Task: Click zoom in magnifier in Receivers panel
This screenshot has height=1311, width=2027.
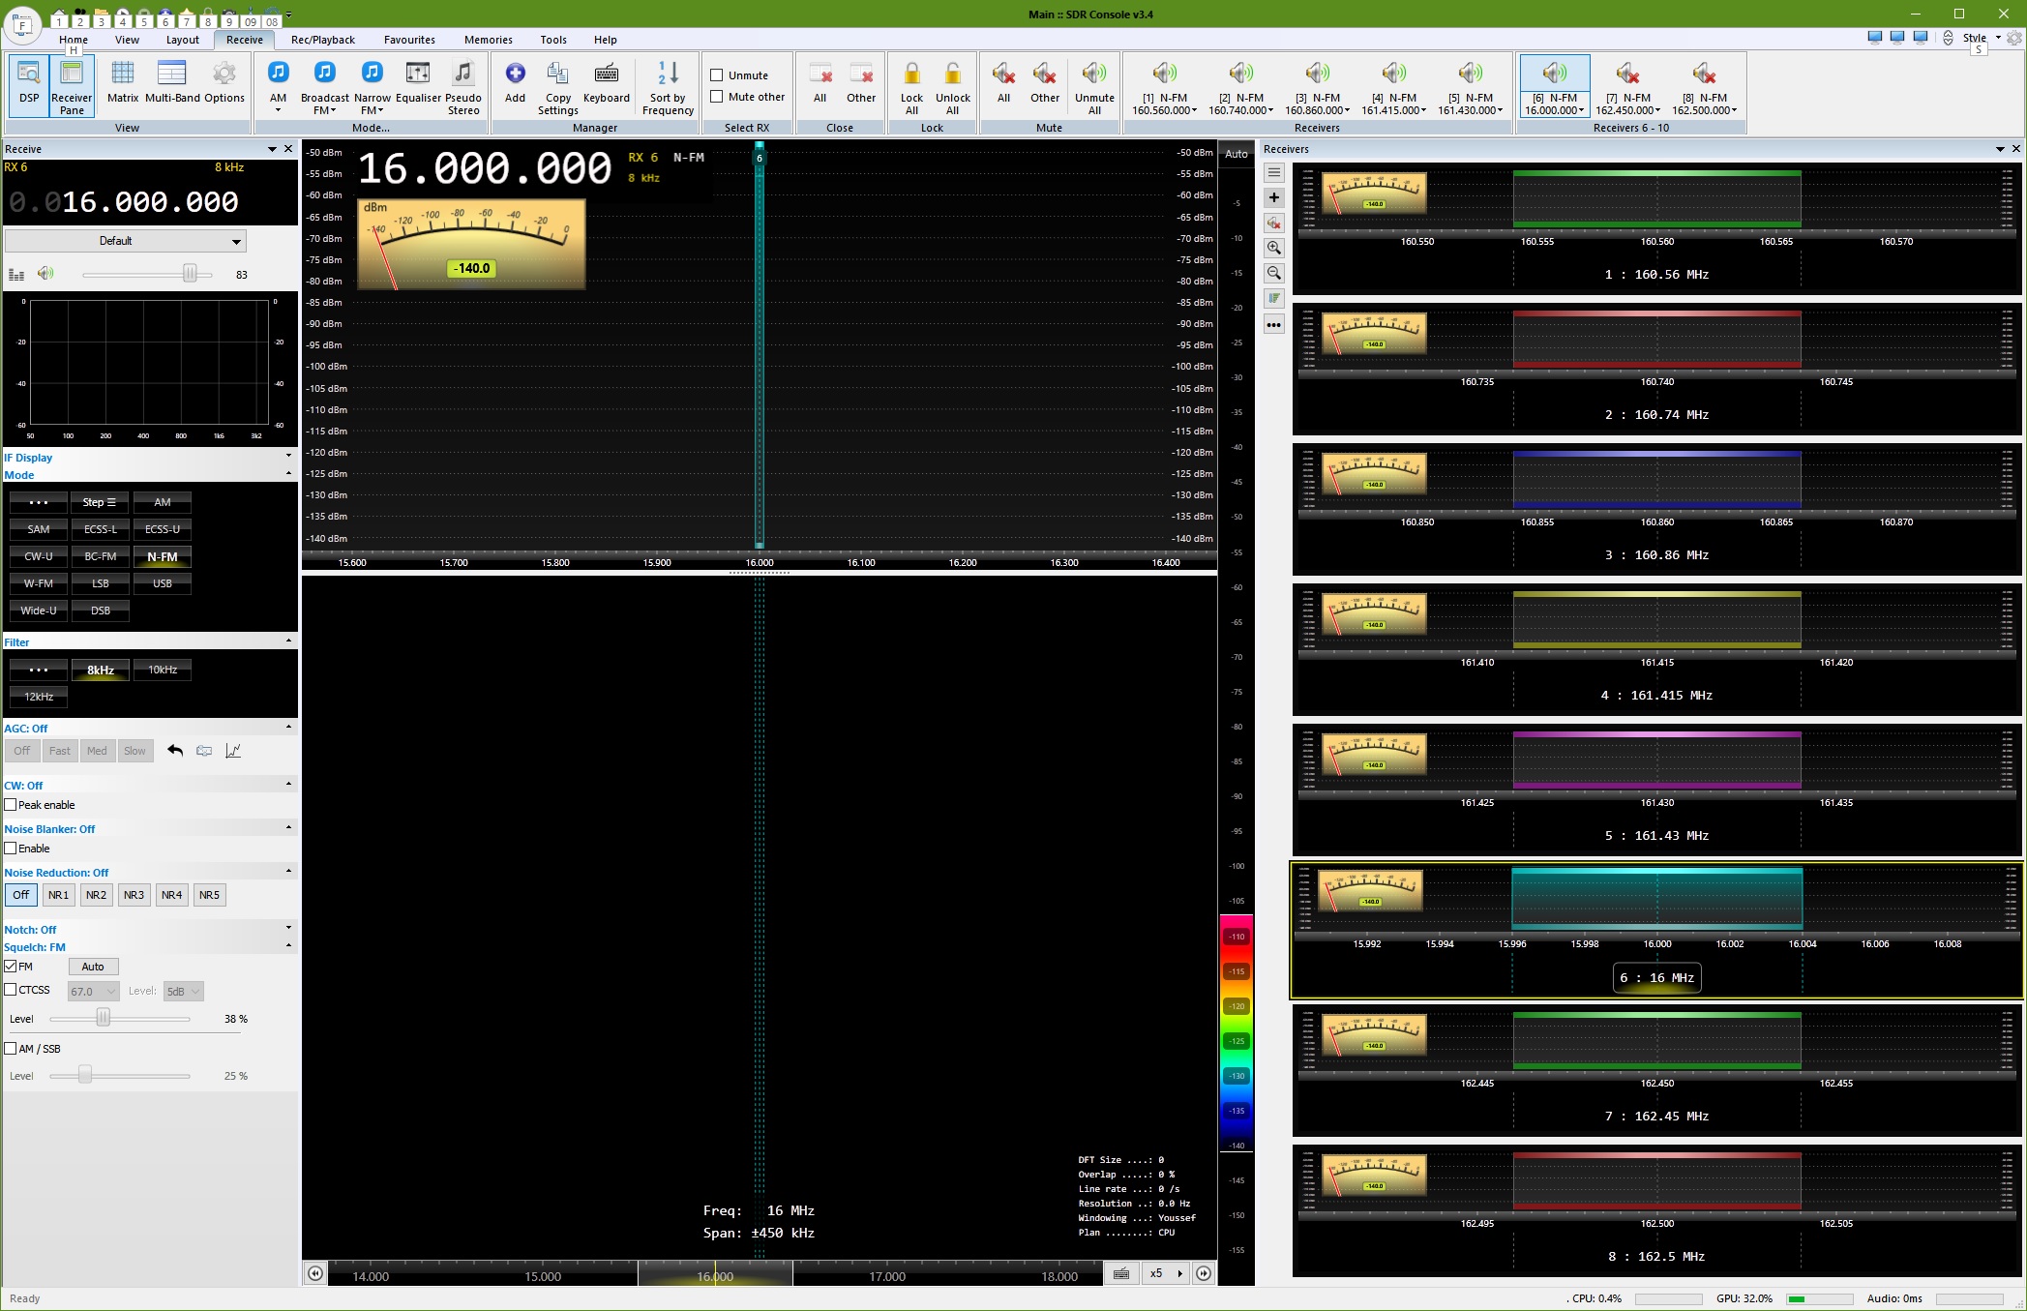Action: click(x=1274, y=248)
